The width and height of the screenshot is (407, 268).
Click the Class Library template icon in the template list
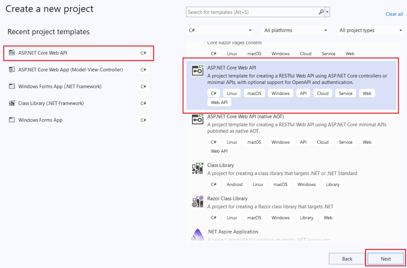pyautogui.click(x=198, y=168)
